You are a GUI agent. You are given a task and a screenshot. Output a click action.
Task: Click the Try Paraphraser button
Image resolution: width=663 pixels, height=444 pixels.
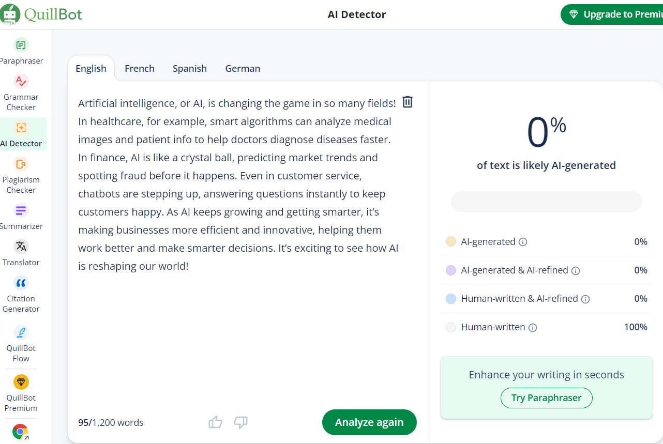pos(547,398)
